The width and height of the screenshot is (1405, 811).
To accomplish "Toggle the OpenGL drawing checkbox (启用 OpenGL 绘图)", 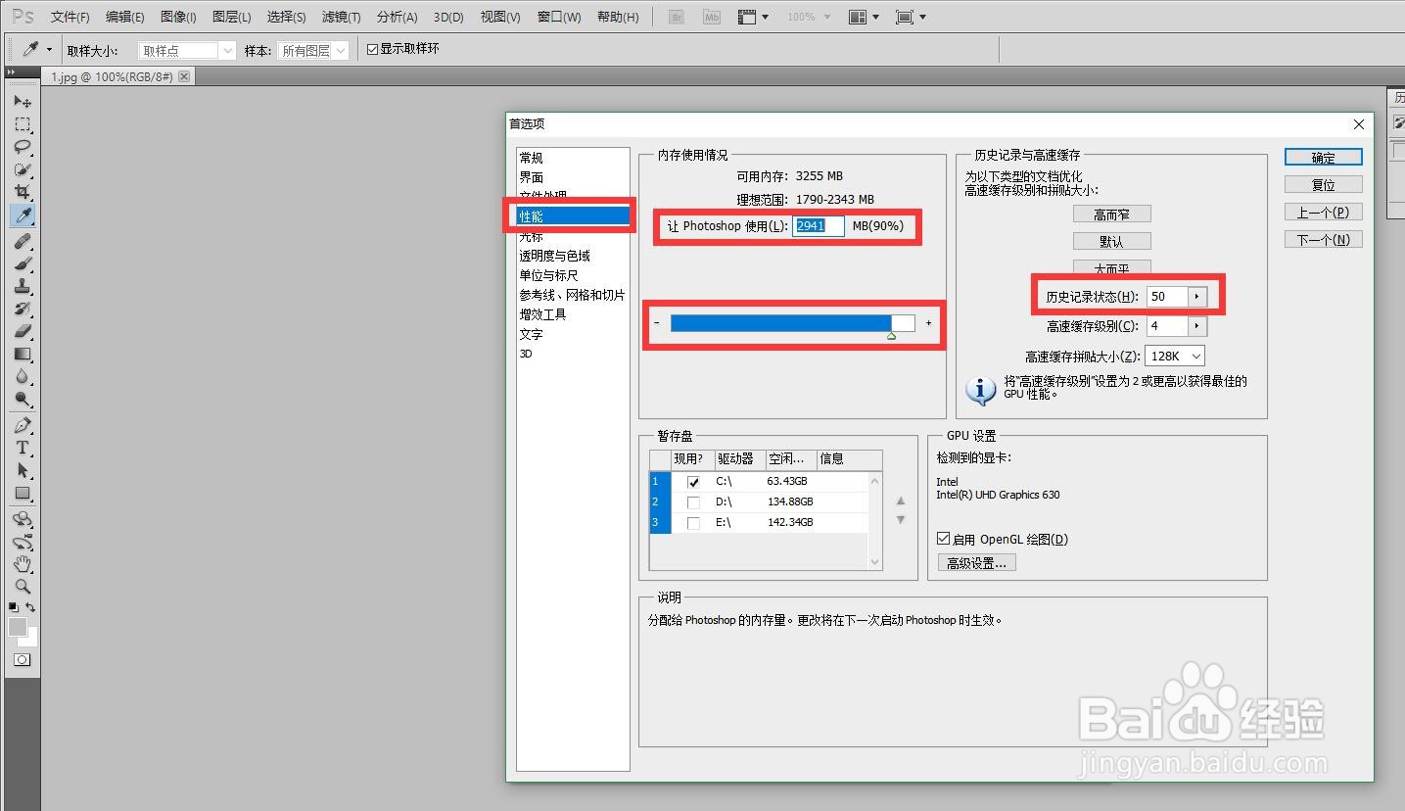I will click(x=943, y=539).
